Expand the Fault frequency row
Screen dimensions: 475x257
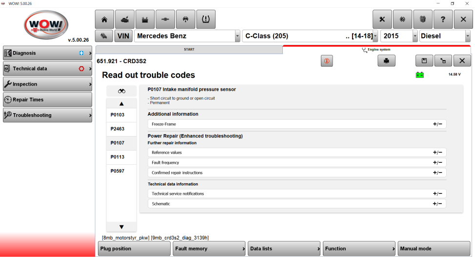click(297, 163)
